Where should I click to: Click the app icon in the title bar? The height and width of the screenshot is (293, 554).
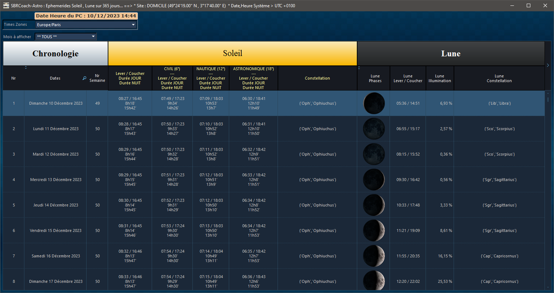(x=6, y=6)
